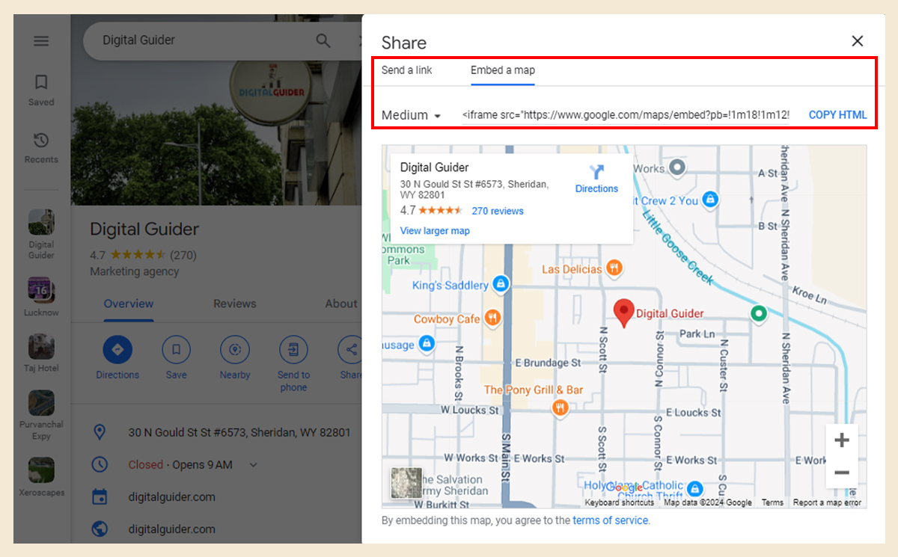Open the hamburger menu

coord(41,40)
